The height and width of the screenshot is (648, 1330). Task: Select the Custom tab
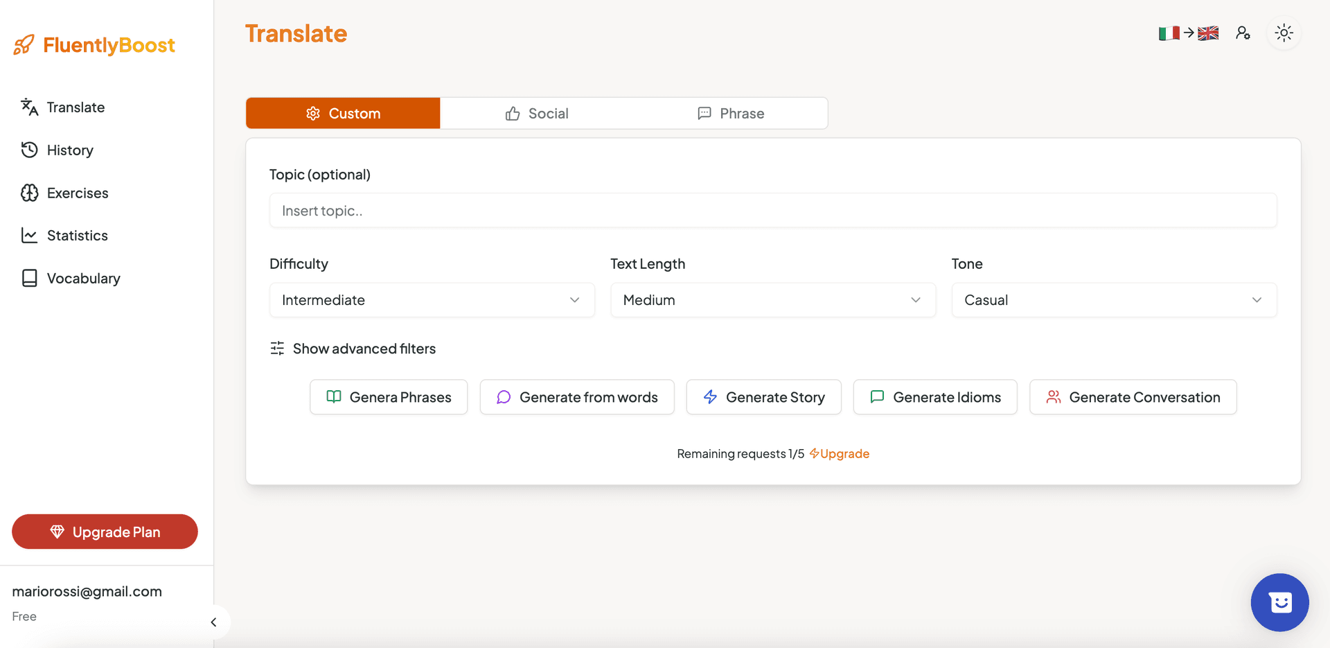(x=343, y=113)
